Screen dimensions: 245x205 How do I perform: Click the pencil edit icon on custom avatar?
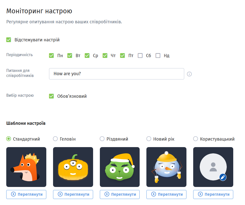[x=223, y=177]
